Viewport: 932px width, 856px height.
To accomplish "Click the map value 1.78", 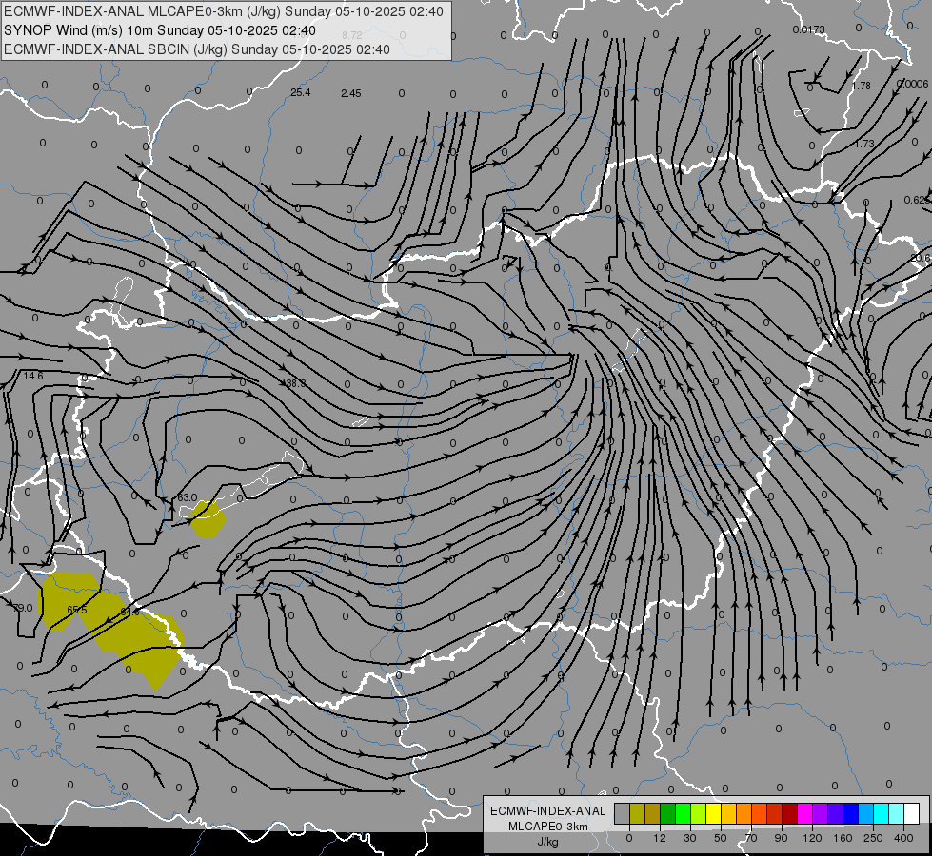I will point(862,87).
